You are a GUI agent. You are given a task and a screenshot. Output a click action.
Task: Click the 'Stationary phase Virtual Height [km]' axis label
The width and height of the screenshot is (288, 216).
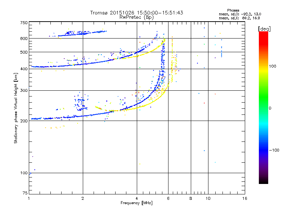15,108
